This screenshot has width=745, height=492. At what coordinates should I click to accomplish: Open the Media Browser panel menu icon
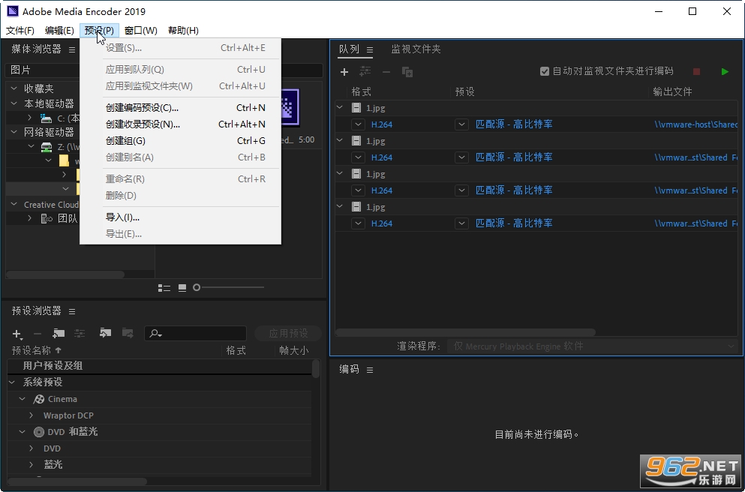click(72, 49)
